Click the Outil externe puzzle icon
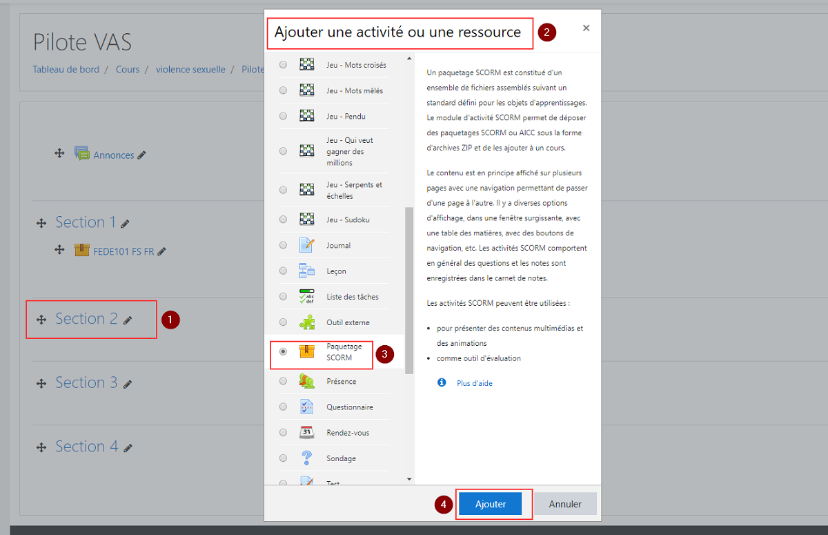This screenshot has height=535, width=828. click(307, 322)
